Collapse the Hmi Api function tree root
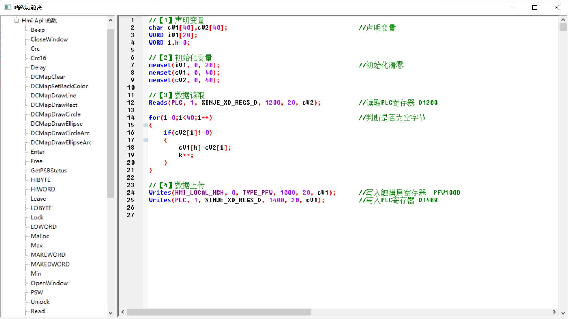The height and width of the screenshot is (319, 568). [x=16, y=21]
